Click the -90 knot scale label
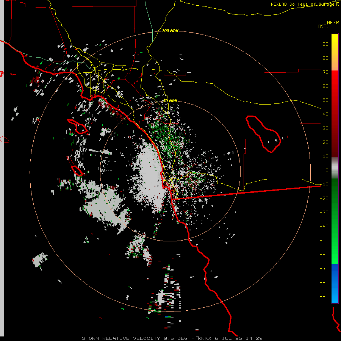Screen dimensions: 341x341 pyautogui.click(x=324, y=296)
